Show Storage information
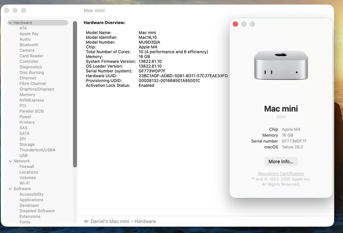Screen dimensions: 343x233 coord(27,144)
